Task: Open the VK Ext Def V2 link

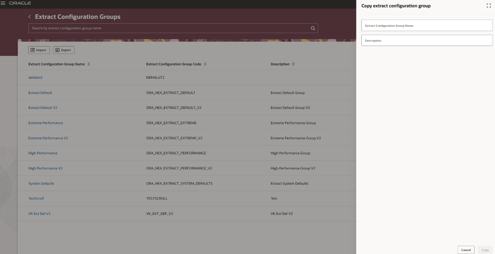Action: pyautogui.click(x=40, y=213)
